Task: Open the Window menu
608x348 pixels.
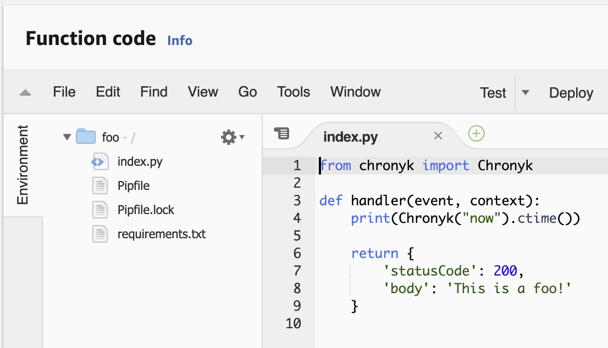Action: coord(355,92)
